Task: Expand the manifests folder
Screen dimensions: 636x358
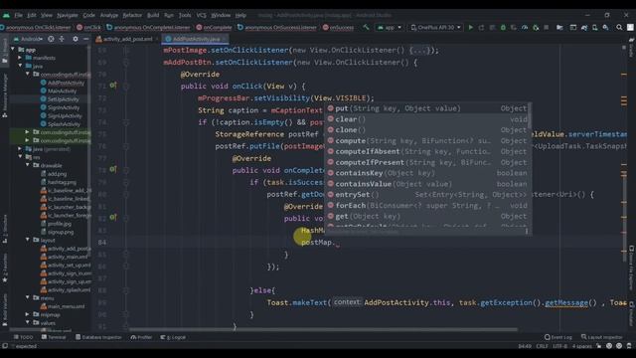Action: pyautogui.click(x=20, y=58)
